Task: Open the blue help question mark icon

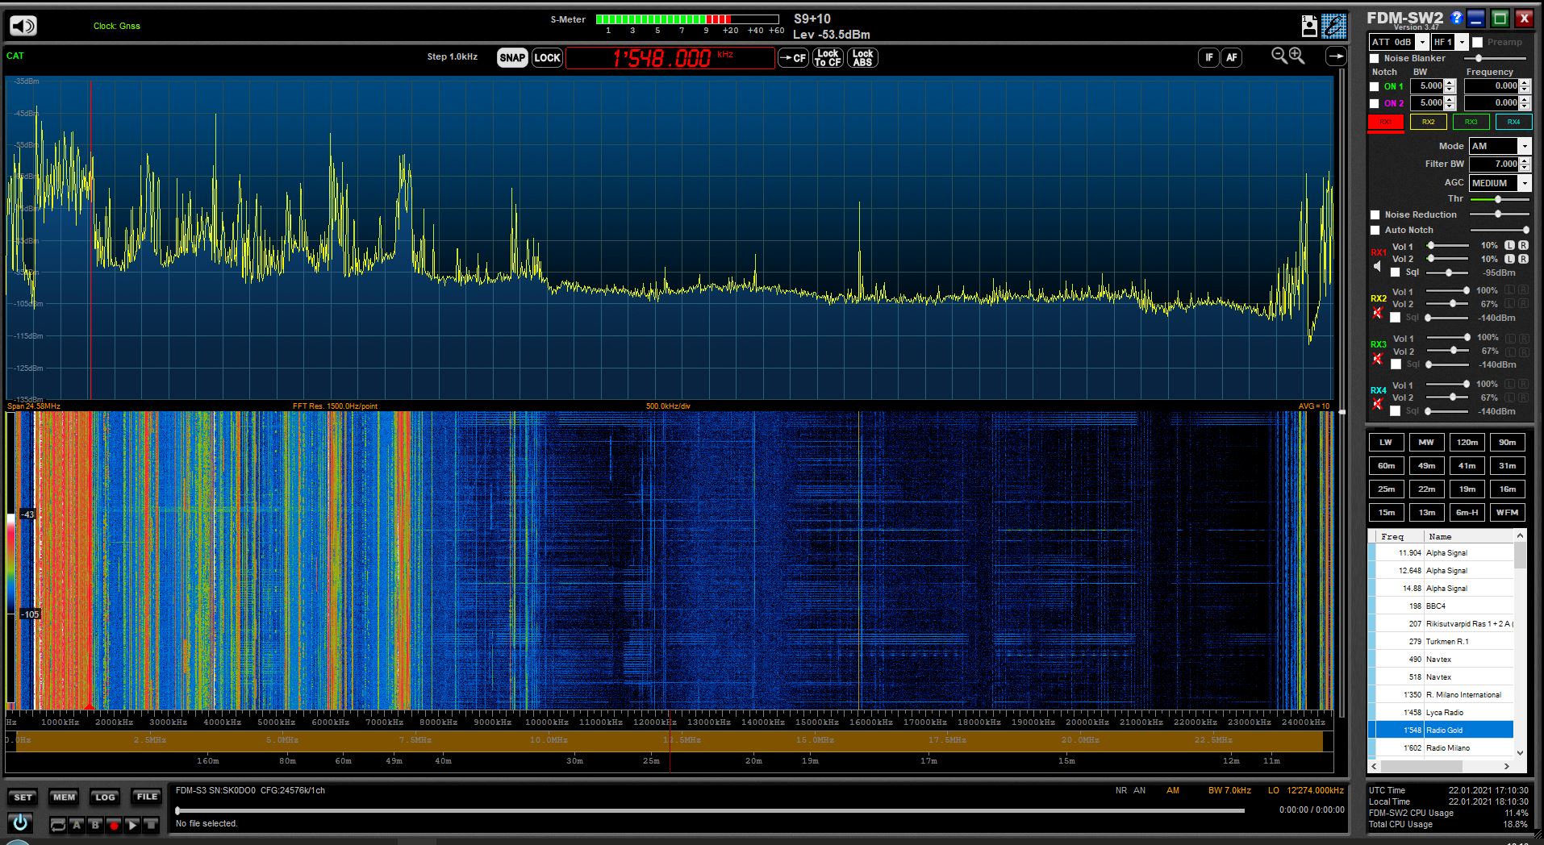Action: click(x=1457, y=18)
